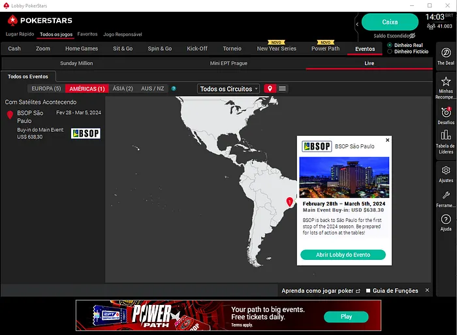Click the Caixa cashier button
The width and height of the screenshot is (457, 335).
[x=390, y=22]
